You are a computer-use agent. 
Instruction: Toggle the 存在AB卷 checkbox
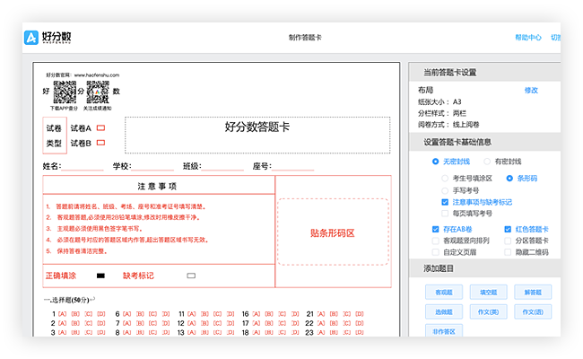tap(436, 230)
